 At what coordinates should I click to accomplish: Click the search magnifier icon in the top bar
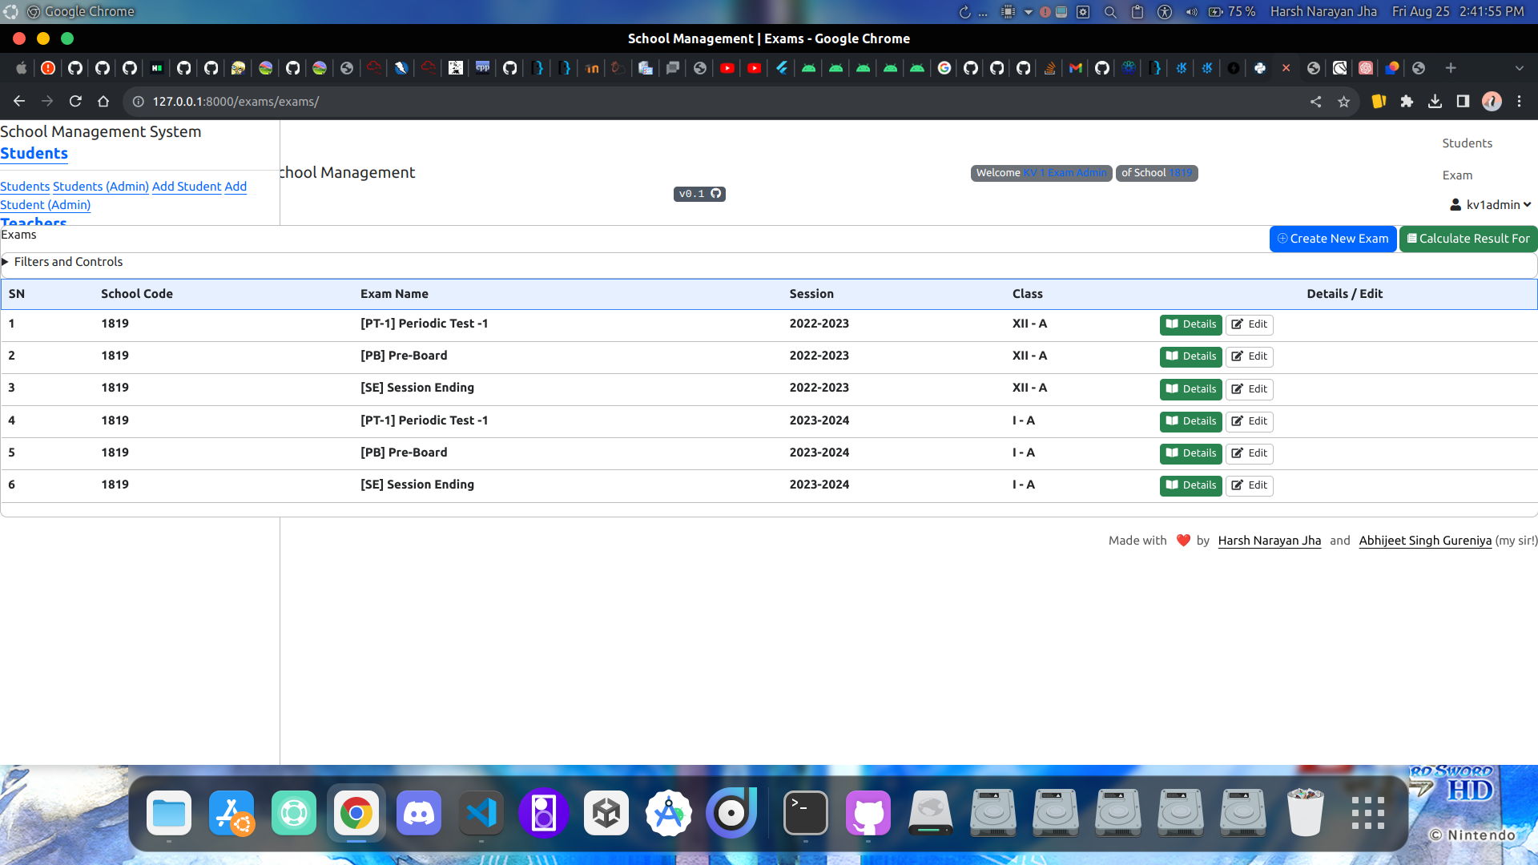click(1109, 11)
